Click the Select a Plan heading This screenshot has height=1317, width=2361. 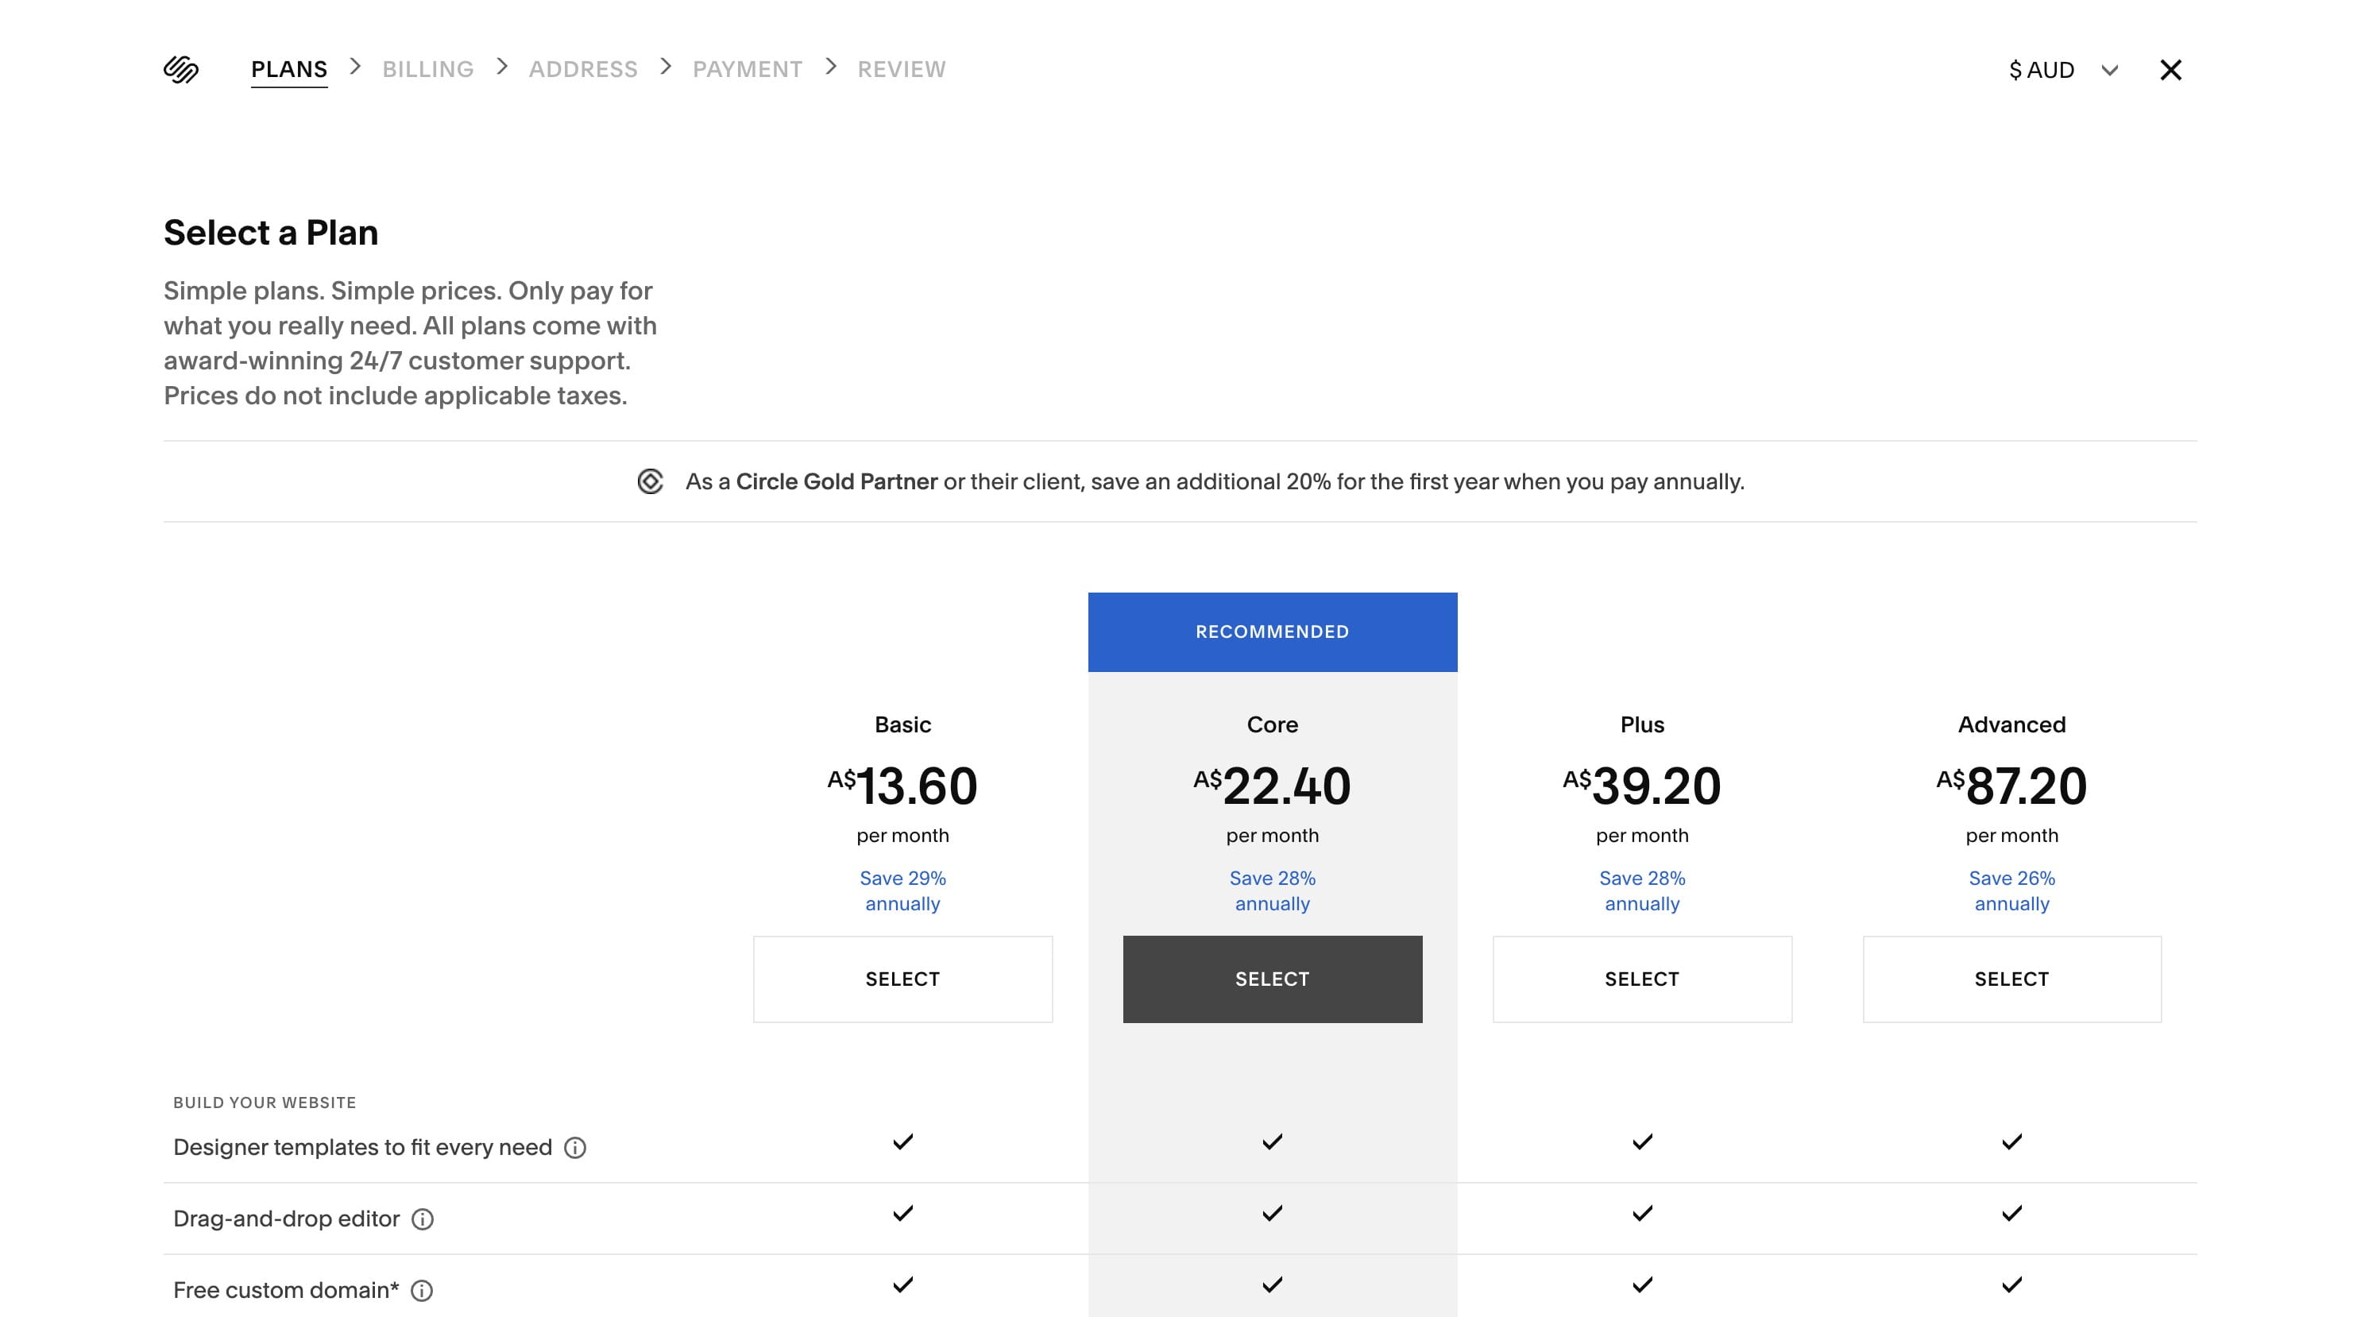pos(270,233)
